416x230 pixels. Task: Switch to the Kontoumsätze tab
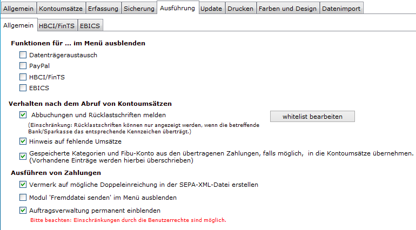tap(61, 9)
